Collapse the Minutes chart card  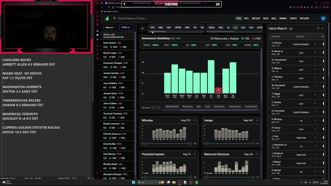pos(195,120)
